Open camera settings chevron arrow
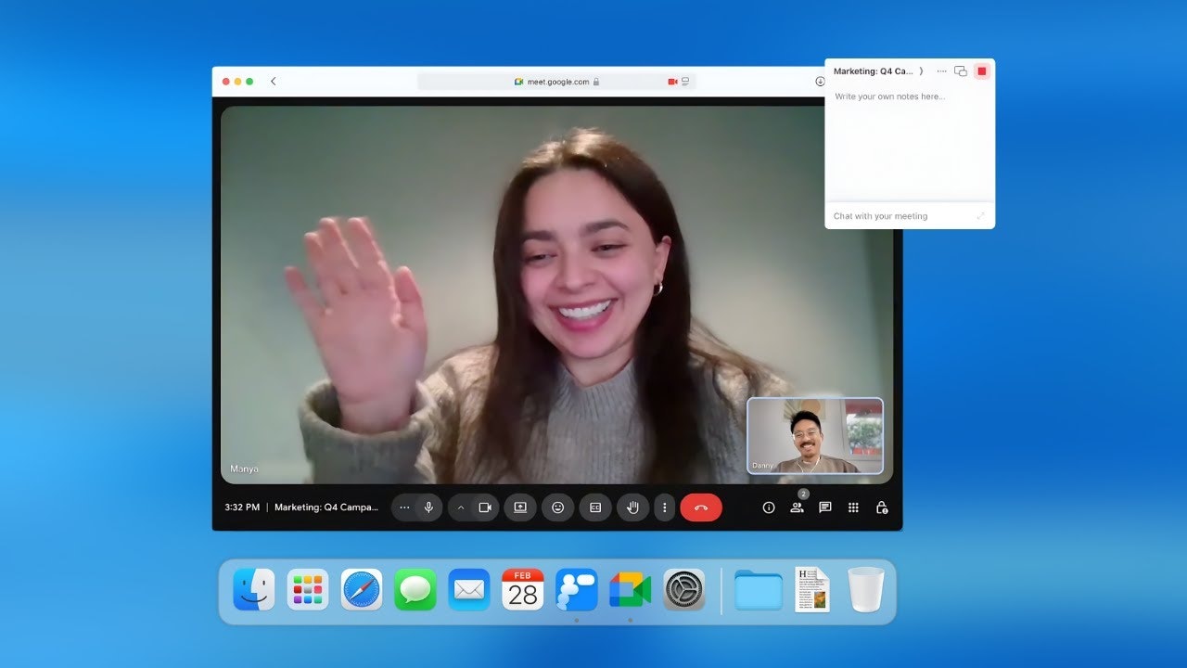 tap(461, 507)
